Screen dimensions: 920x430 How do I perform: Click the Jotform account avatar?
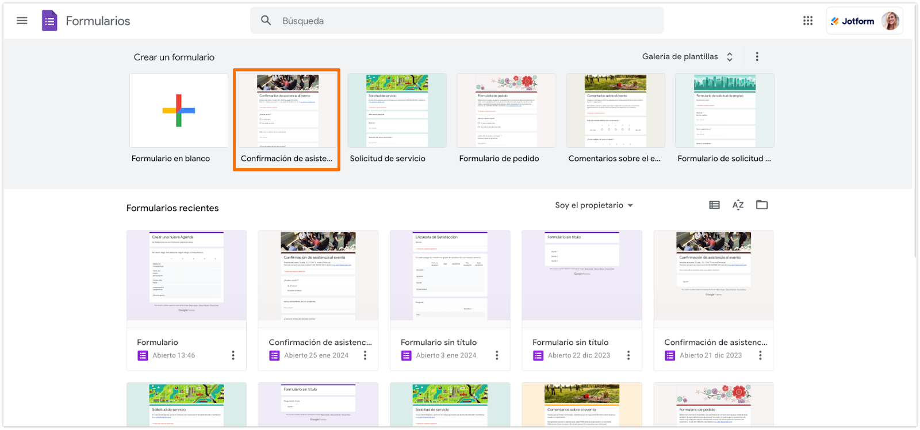(890, 21)
